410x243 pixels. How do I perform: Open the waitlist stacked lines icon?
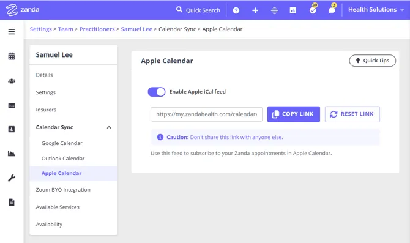[274, 10]
